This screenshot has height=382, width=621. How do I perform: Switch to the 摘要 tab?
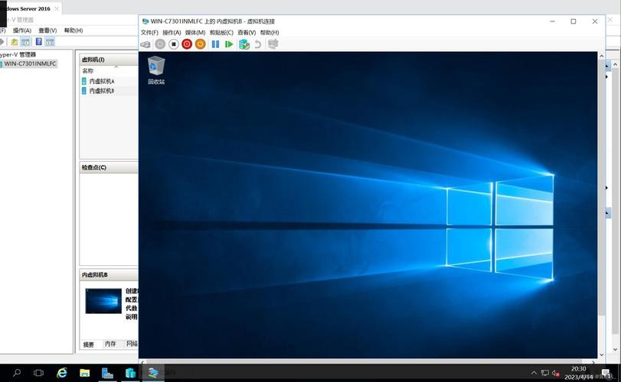click(89, 345)
